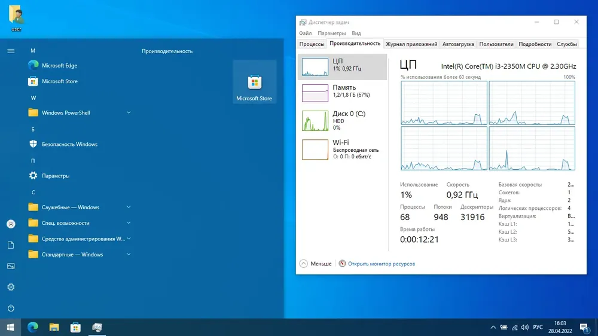The height and width of the screenshot is (336, 598).
Task: Select the Wi-Fi performance item
Action: point(342,149)
